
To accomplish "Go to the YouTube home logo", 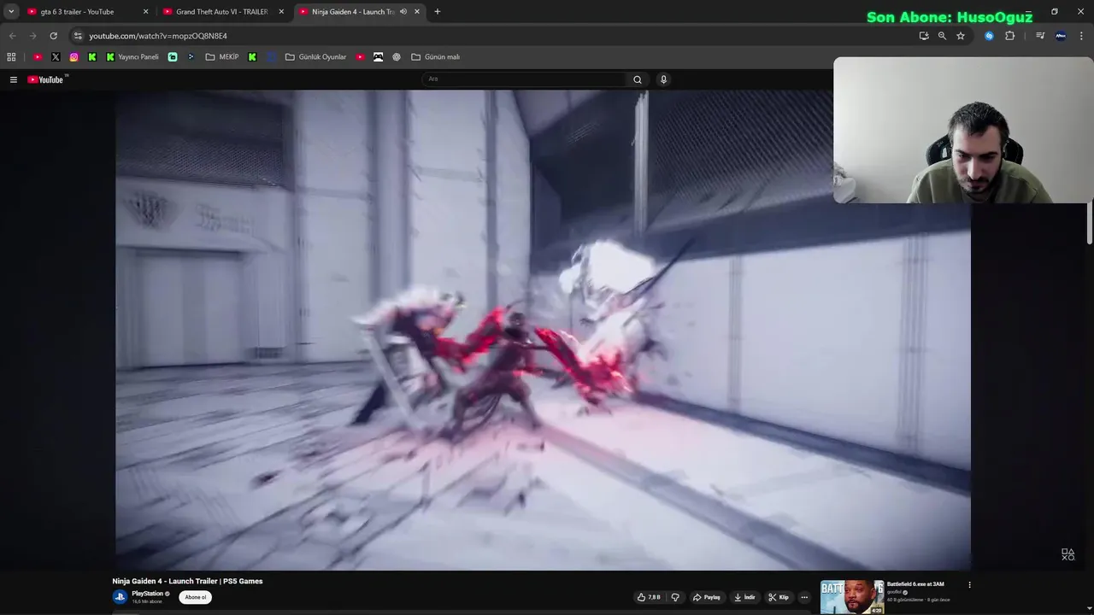I will [x=46, y=79].
